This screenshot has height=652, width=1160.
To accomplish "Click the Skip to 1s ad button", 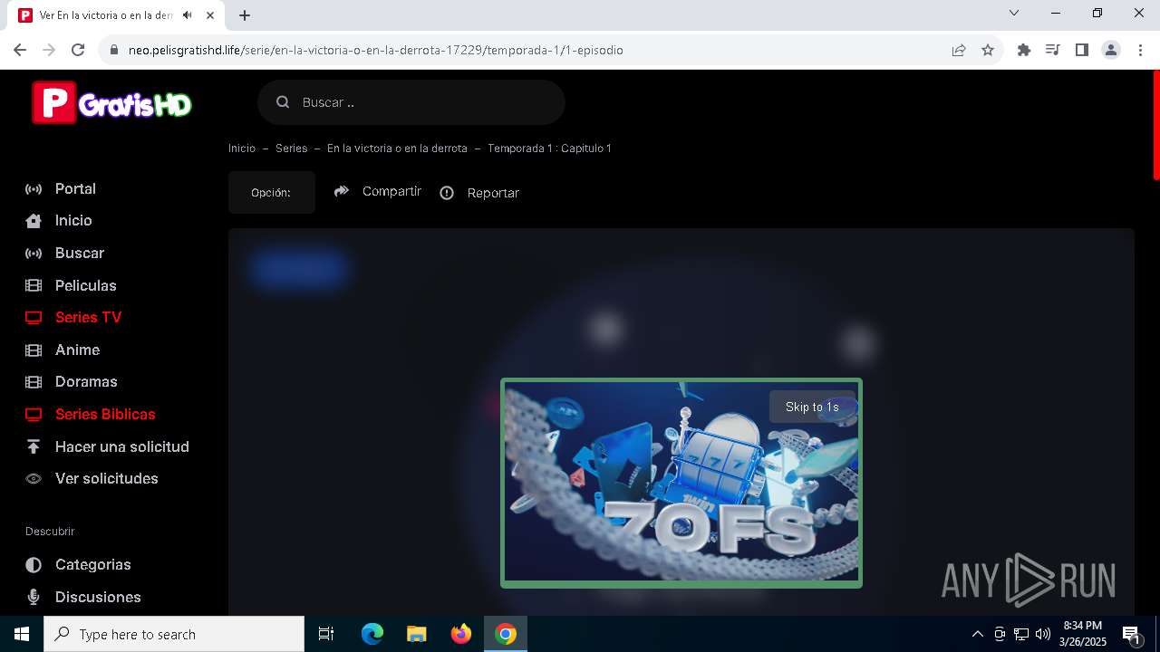I will (x=812, y=407).
